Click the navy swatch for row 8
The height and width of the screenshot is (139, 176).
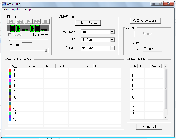[x=10, y=93]
